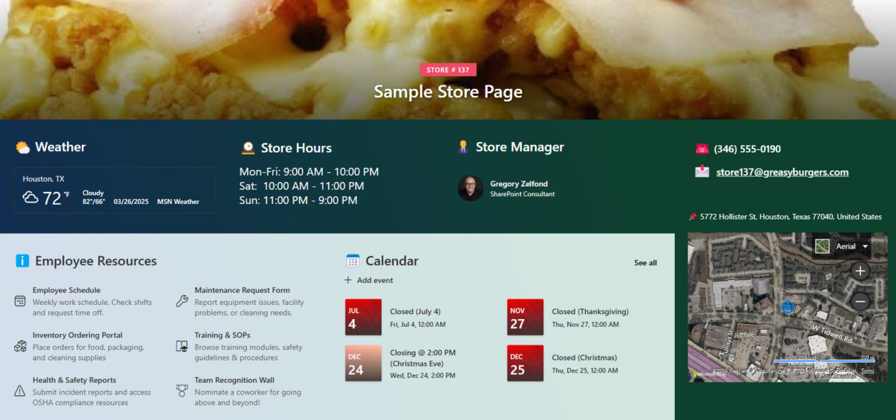Click the Employee Resources info icon
This screenshot has width=896, height=420.
tap(22, 260)
